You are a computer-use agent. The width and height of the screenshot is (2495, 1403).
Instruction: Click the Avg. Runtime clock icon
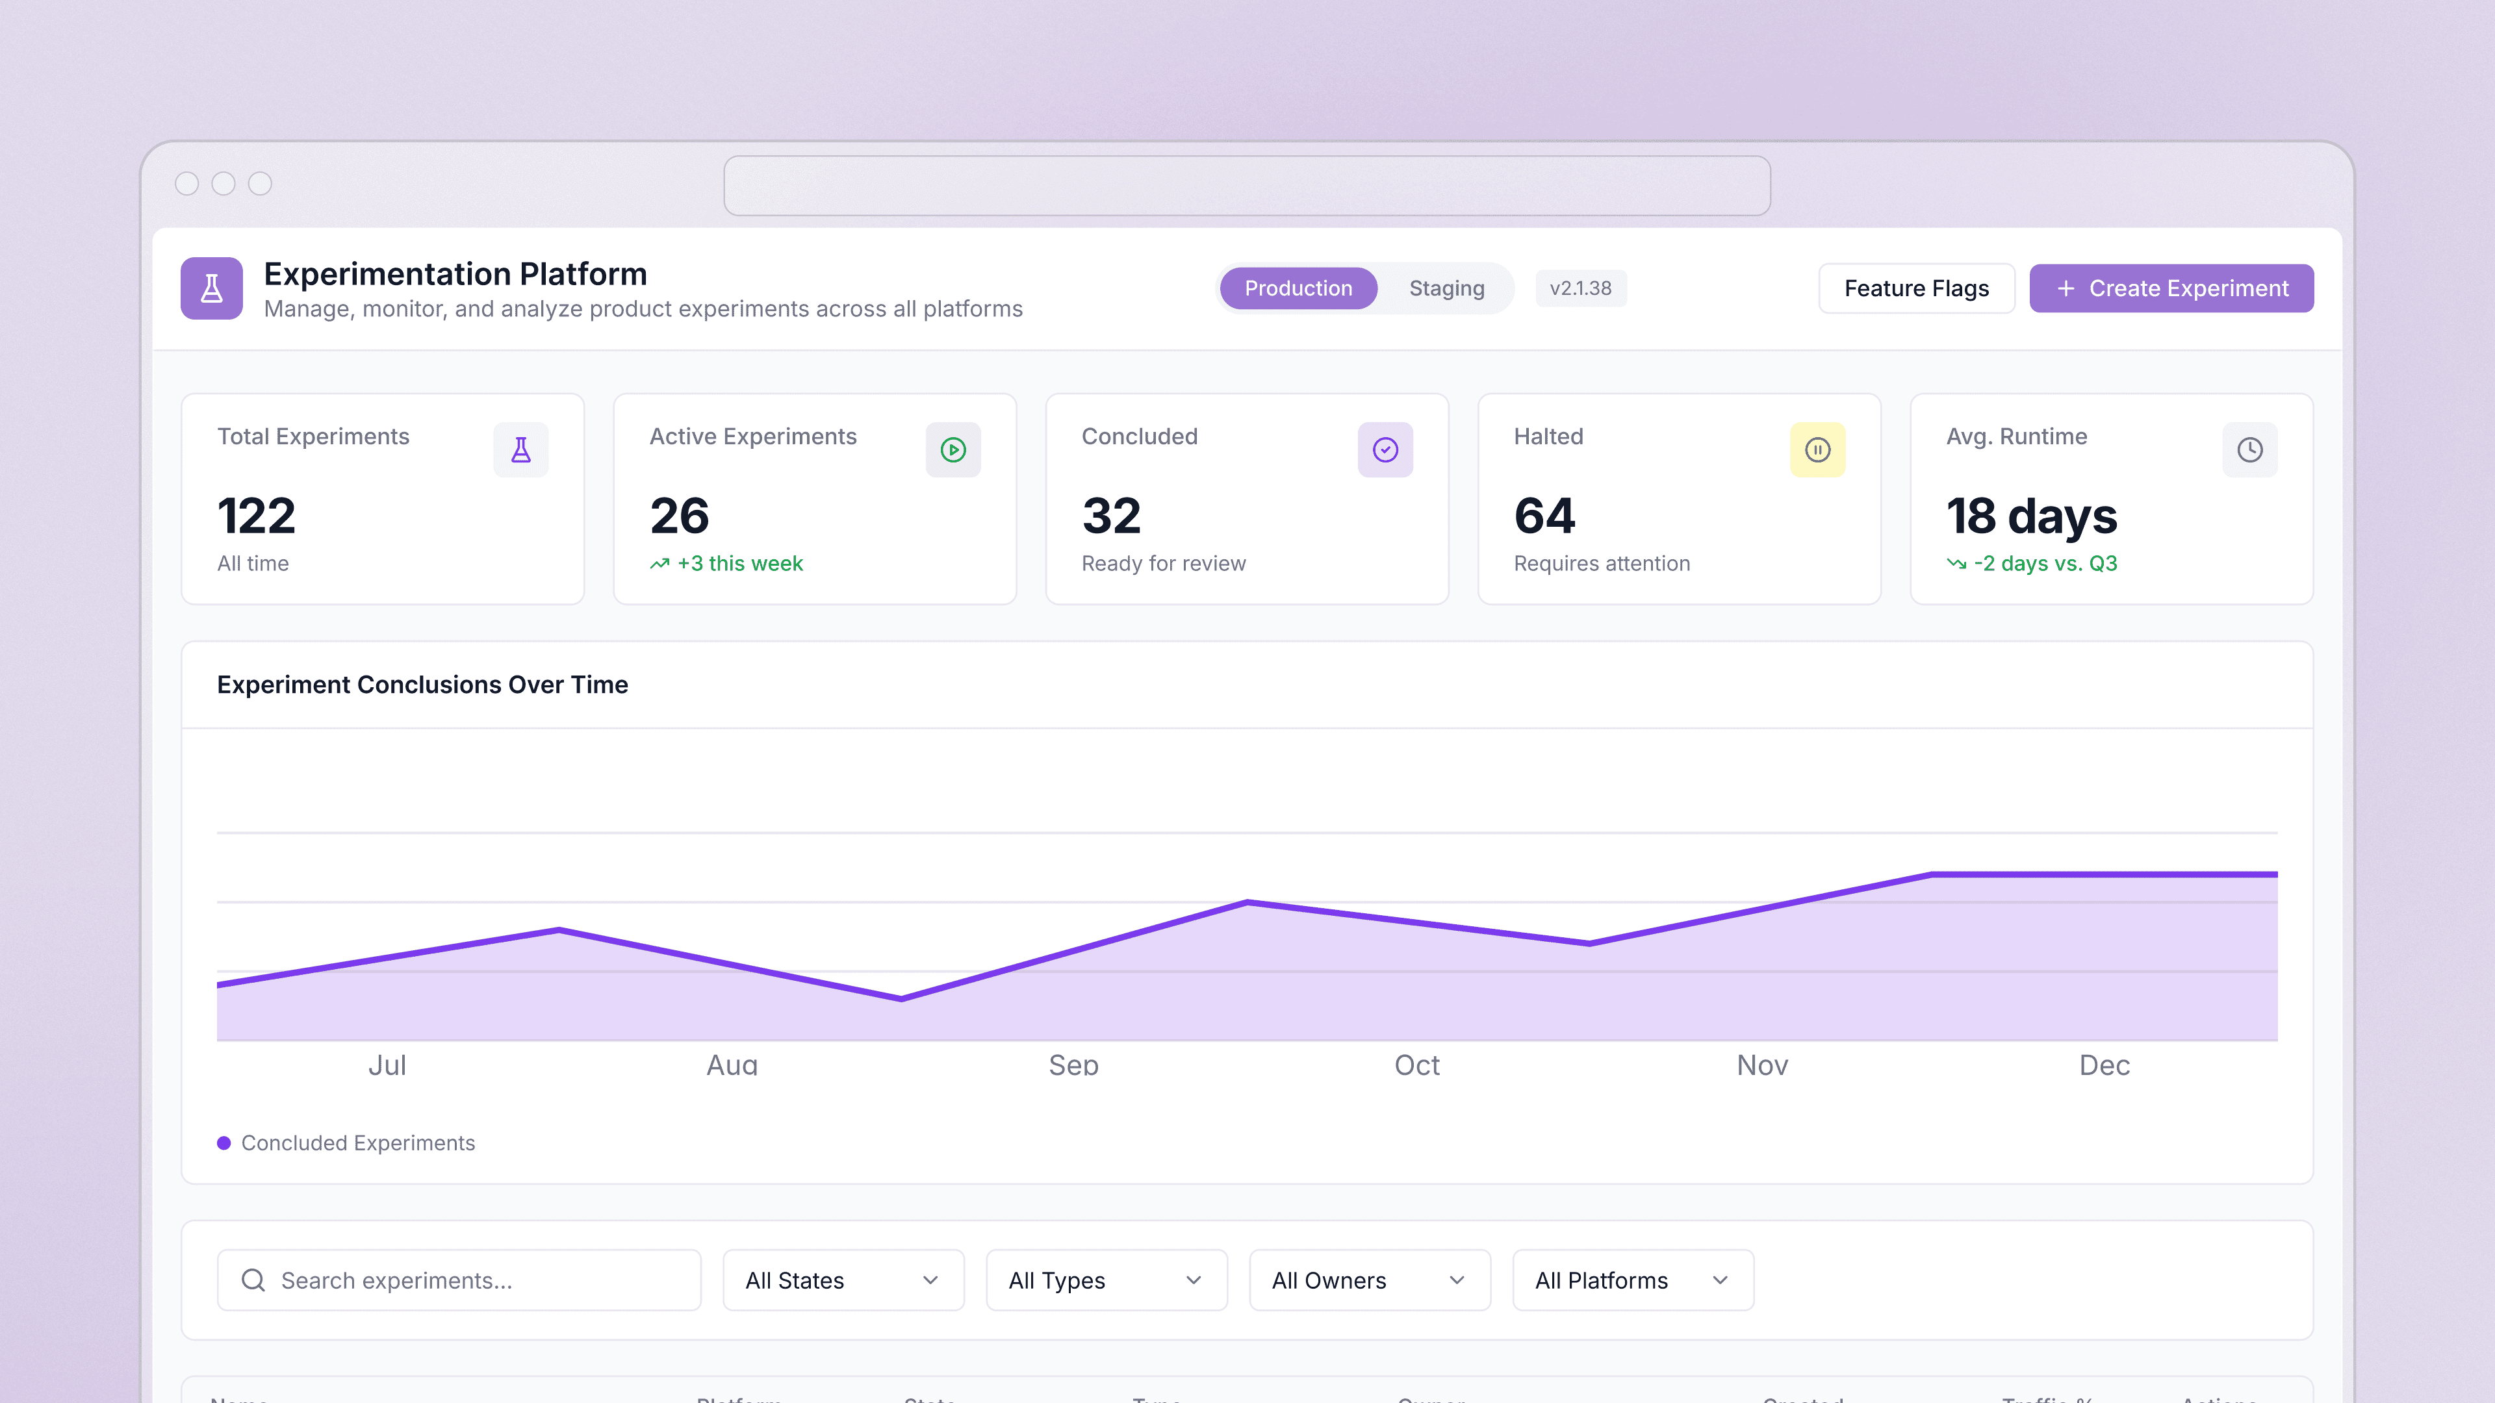pyautogui.click(x=2249, y=449)
